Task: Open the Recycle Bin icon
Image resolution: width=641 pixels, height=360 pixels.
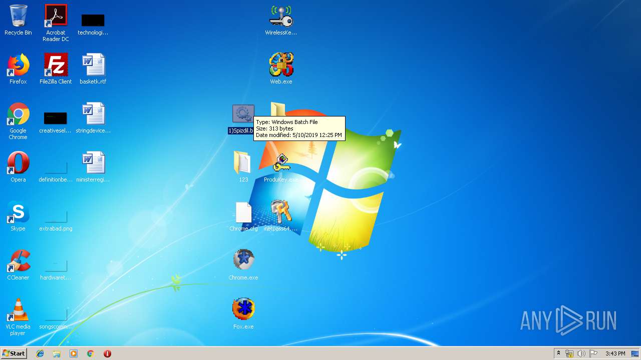Action: pyautogui.click(x=18, y=20)
